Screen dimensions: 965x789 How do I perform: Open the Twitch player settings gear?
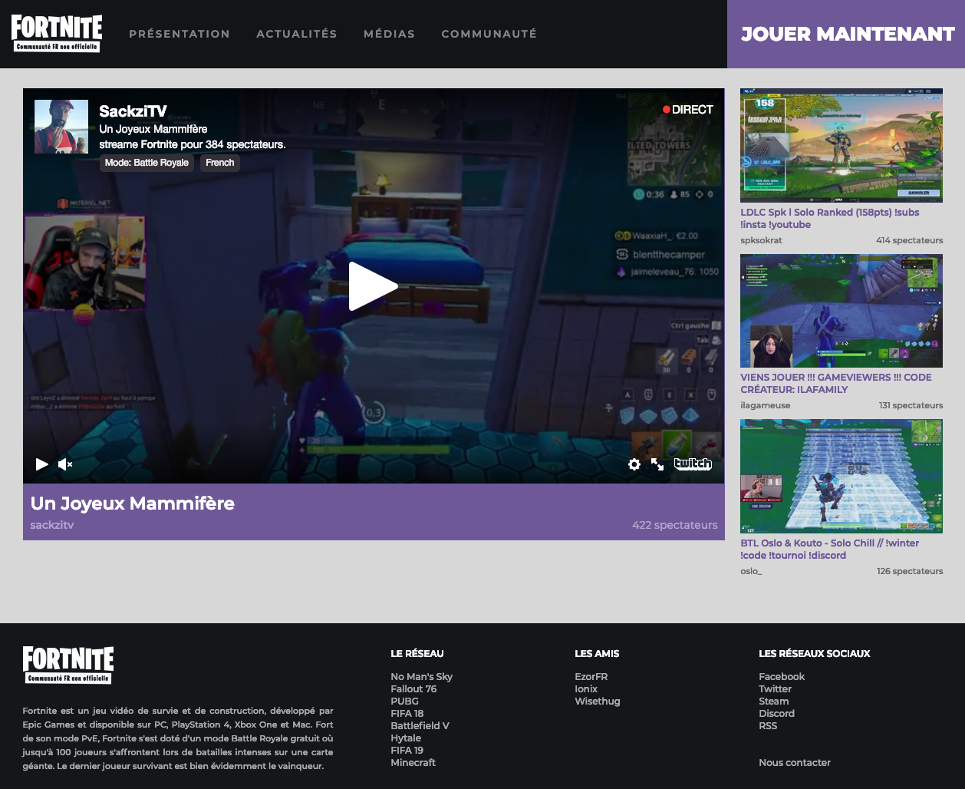pyautogui.click(x=634, y=464)
